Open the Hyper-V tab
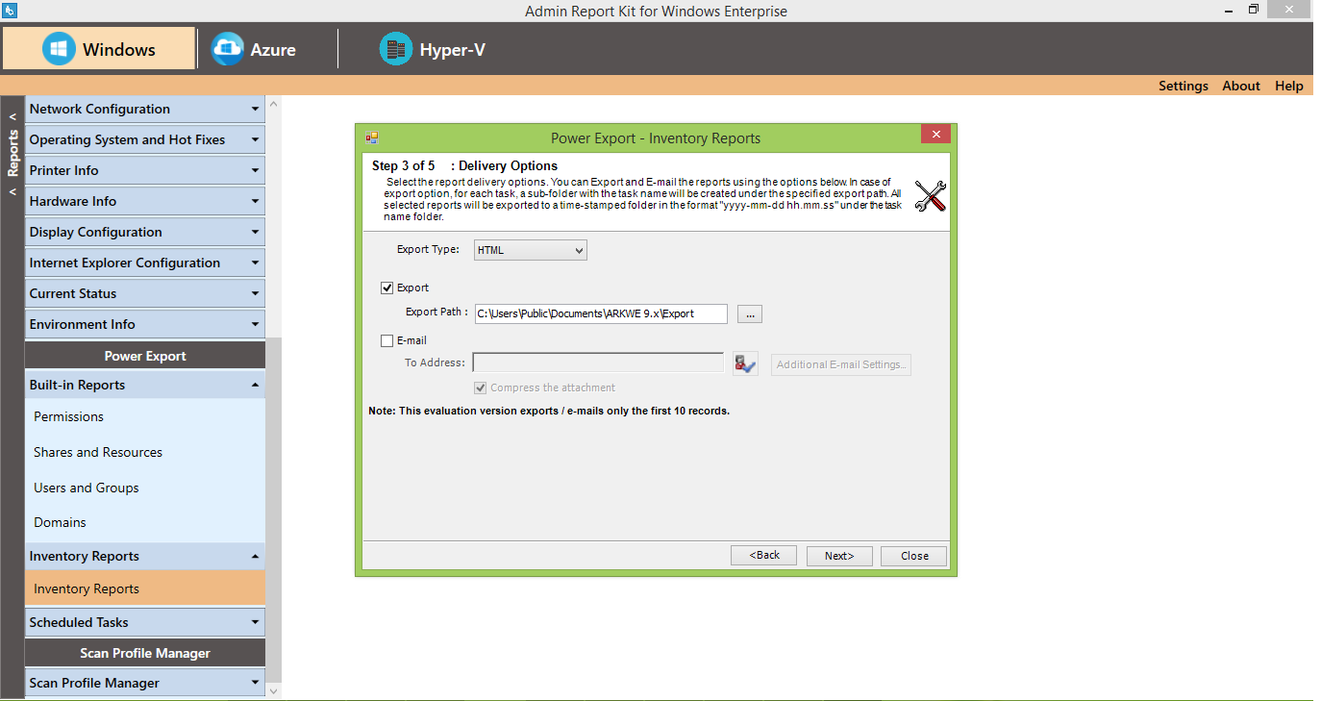Image resolution: width=1321 pixels, height=701 pixels. [x=433, y=49]
